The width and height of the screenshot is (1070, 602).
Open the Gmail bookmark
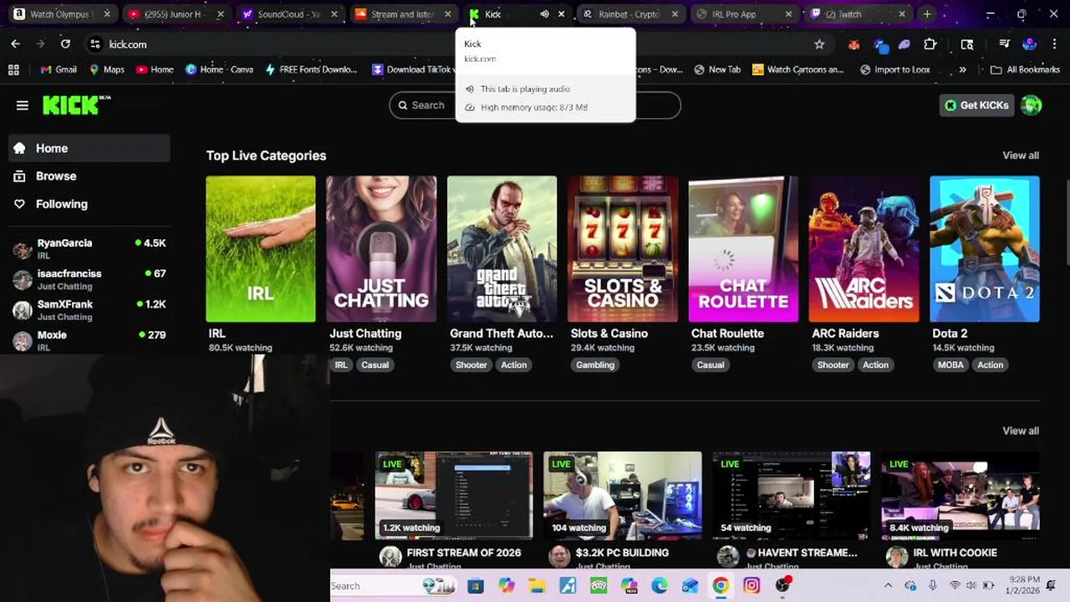[x=58, y=69]
